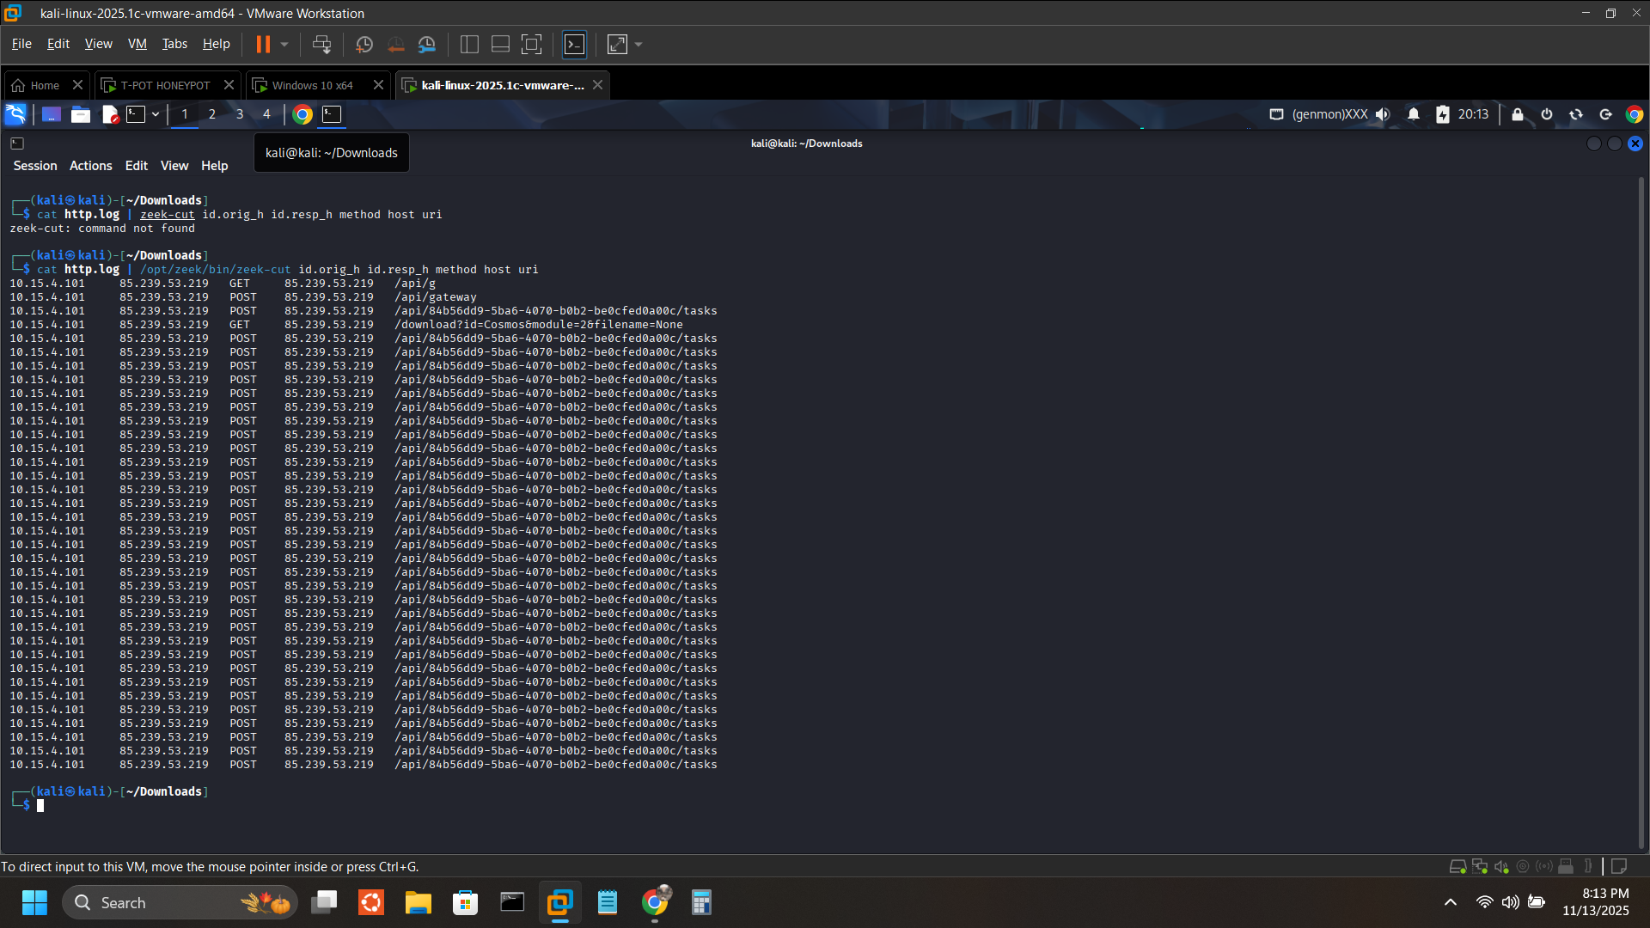1650x928 pixels.
Task: Close the T-POT HONEYPOT tab
Action: click(229, 85)
